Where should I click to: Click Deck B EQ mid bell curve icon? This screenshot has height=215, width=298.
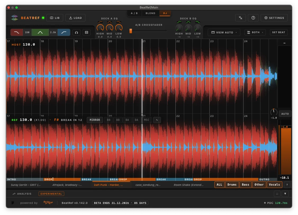[x=188, y=22]
